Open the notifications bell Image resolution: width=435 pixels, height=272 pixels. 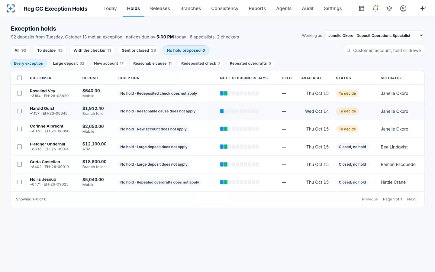coord(375,8)
